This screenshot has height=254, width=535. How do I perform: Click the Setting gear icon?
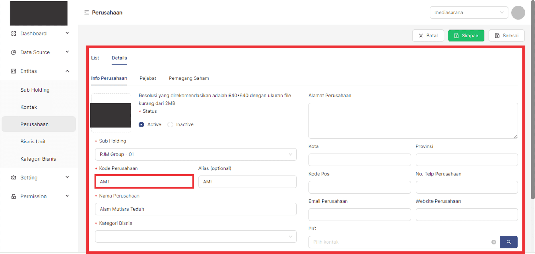[13, 177]
